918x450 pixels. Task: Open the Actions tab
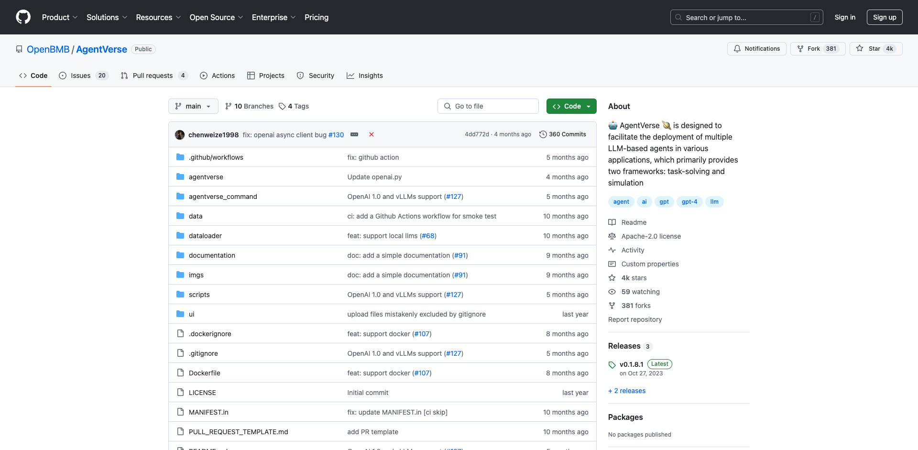218,76
